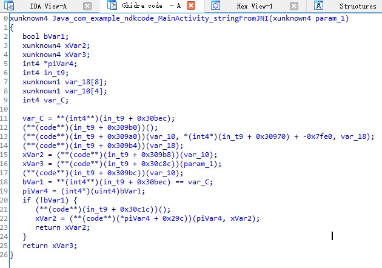Click the Structures tab icon
The width and height of the screenshot is (382, 268).
click(319, 5)
